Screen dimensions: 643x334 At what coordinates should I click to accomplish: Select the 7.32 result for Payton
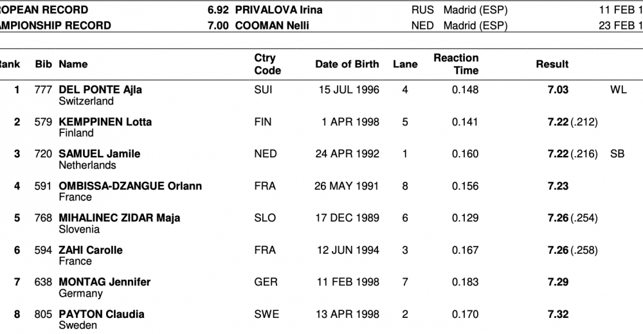click(558, 315)
